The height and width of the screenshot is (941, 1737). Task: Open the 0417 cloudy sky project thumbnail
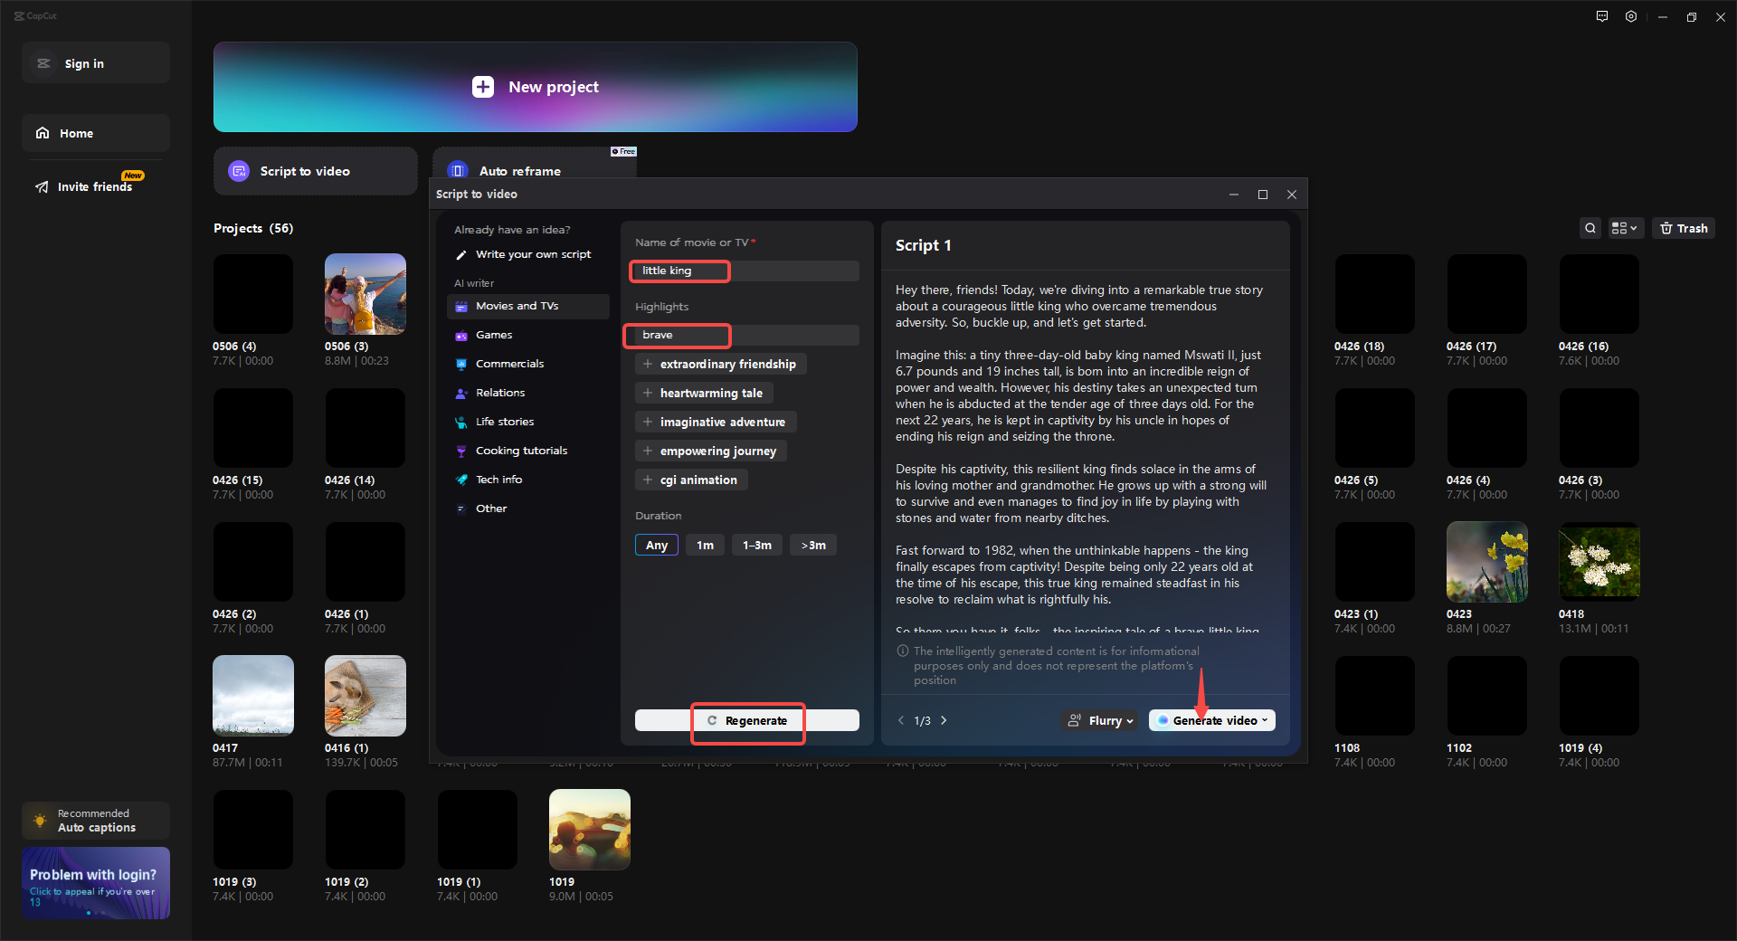[253, 696]
